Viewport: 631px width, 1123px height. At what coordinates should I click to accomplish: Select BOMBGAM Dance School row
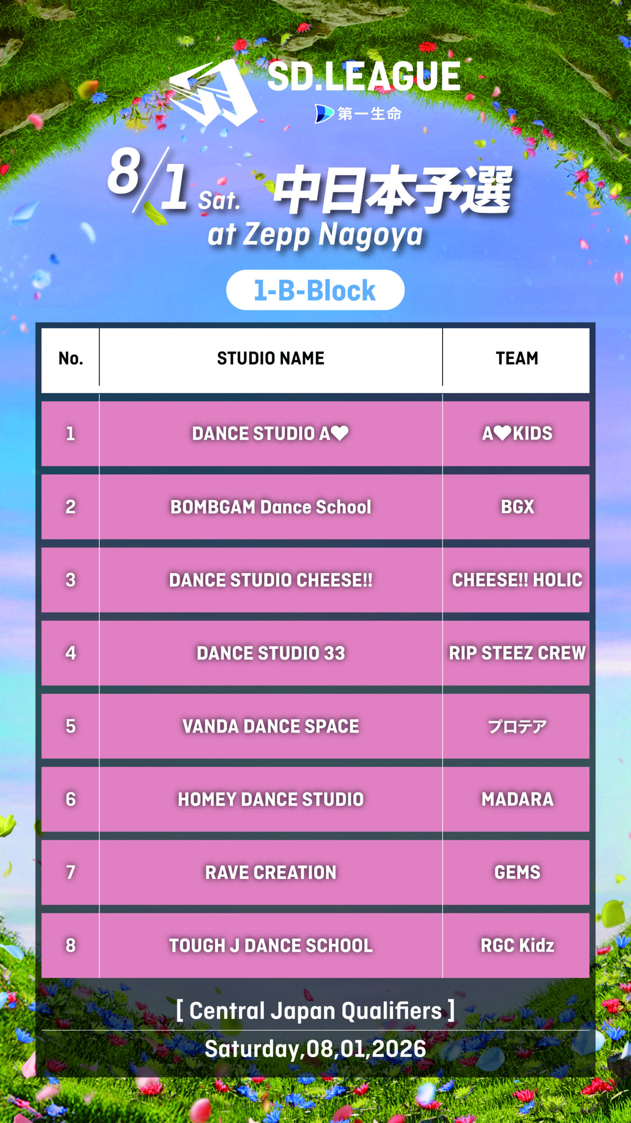315,507
